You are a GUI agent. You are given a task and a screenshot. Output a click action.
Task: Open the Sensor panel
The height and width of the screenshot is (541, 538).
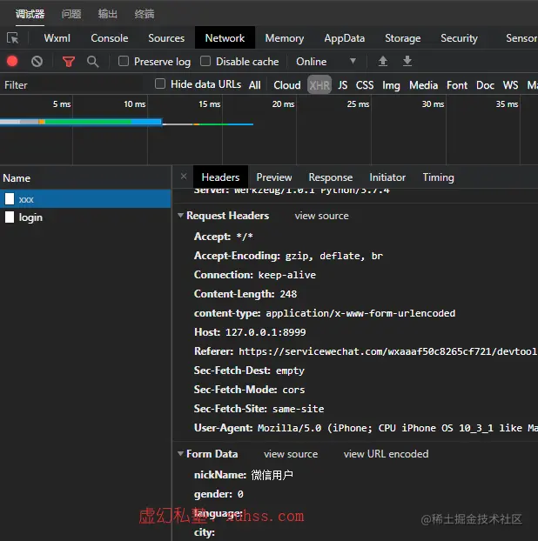[521, 38]
